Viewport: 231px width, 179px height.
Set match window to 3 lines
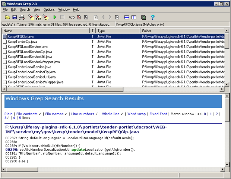[6, 118]
